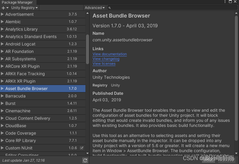Click the package list scrollbar thumb
Screen dimensions: 239x164
point(87,49)
